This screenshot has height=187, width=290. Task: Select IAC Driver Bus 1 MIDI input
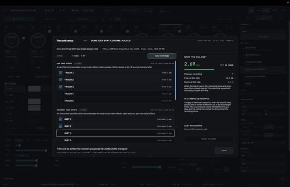pos(263,56)
